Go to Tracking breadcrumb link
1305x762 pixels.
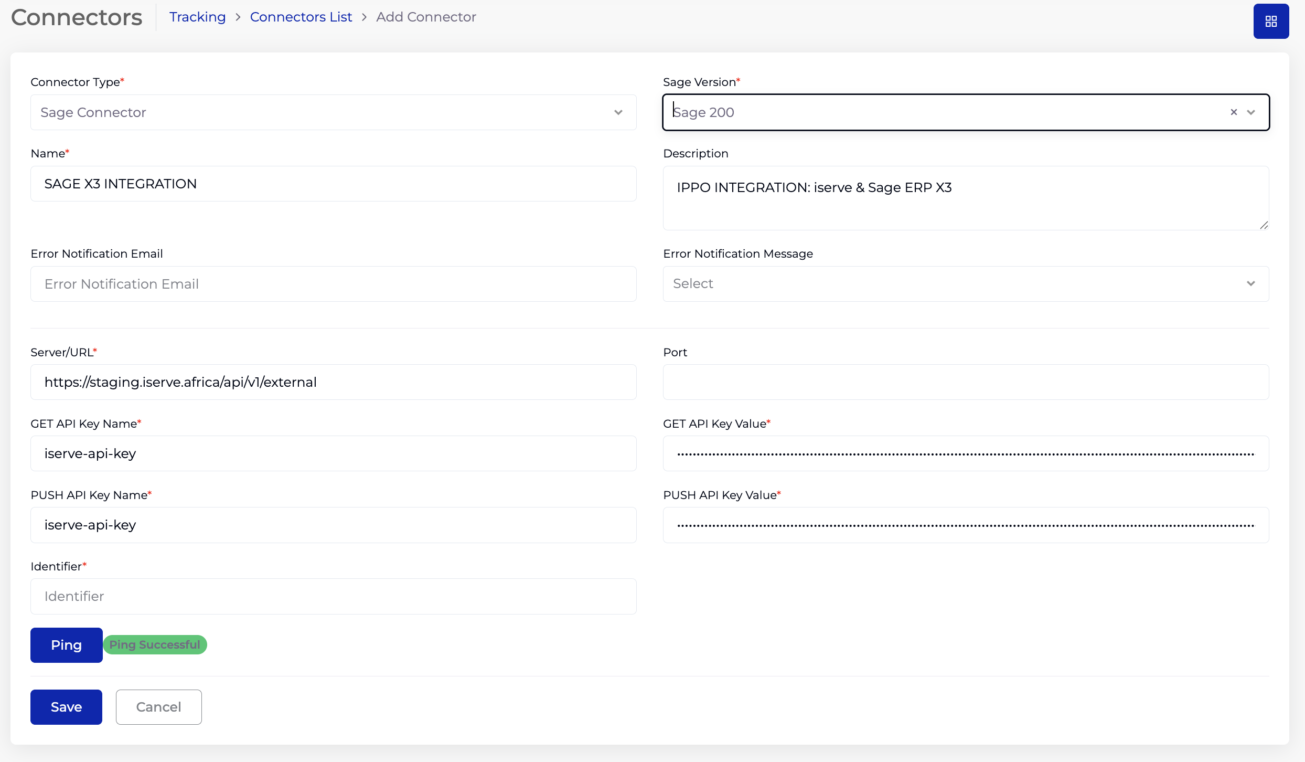click(x=197, y=17)
